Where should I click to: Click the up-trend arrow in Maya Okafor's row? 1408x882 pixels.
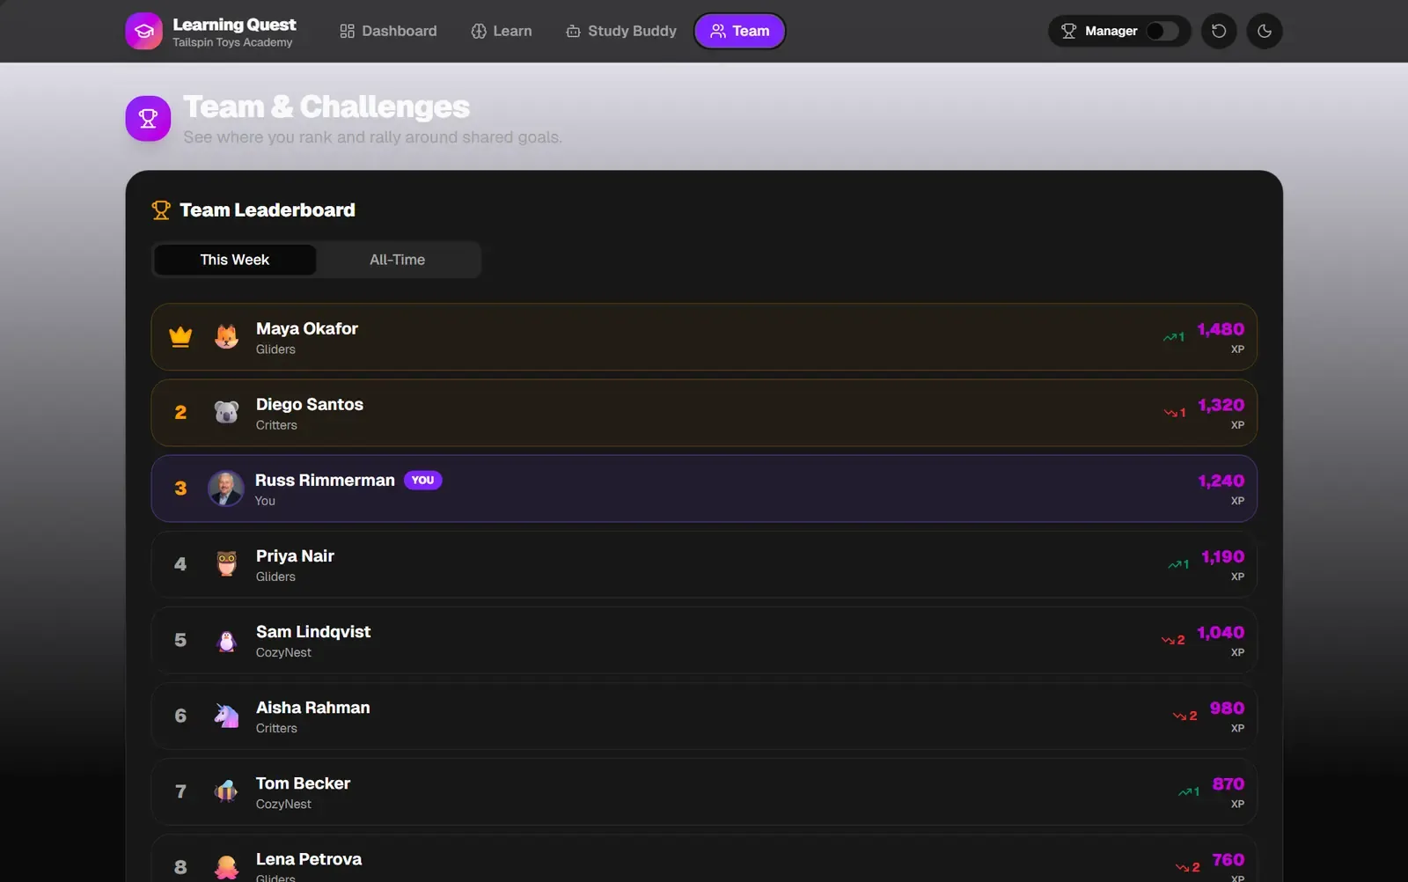(x=1170, y=337)
